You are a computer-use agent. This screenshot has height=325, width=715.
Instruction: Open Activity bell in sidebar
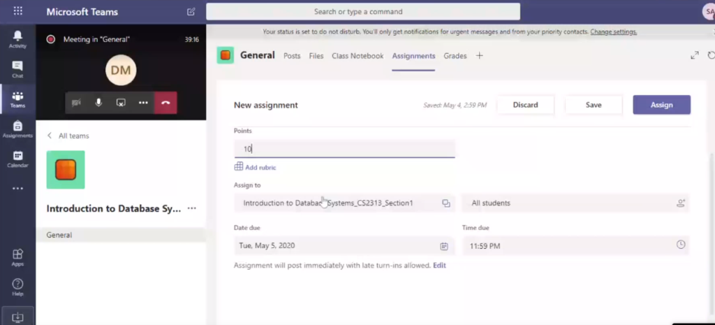point(17,39)
